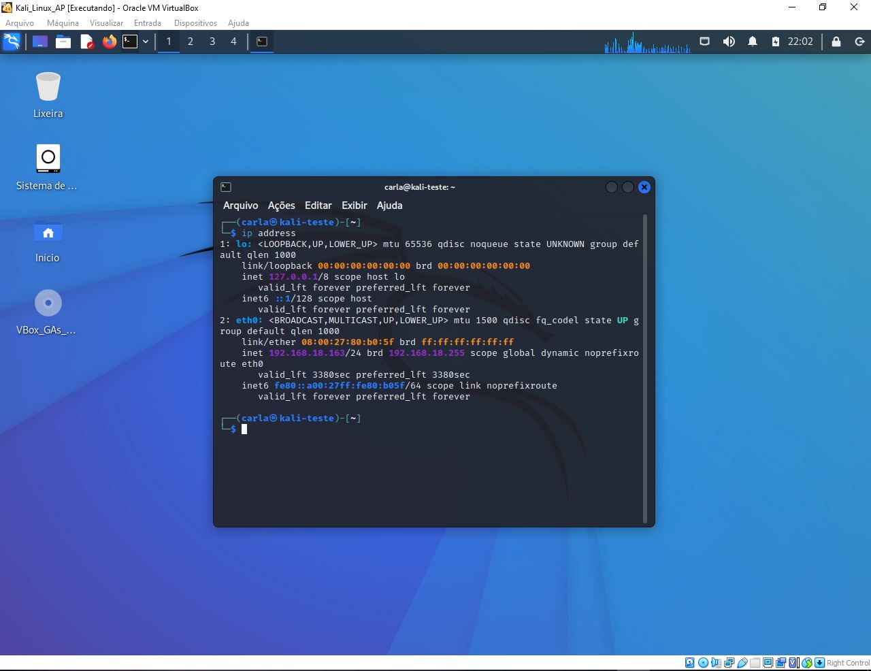Open VirtualBox Arquivo menu

tap(20, 23)
